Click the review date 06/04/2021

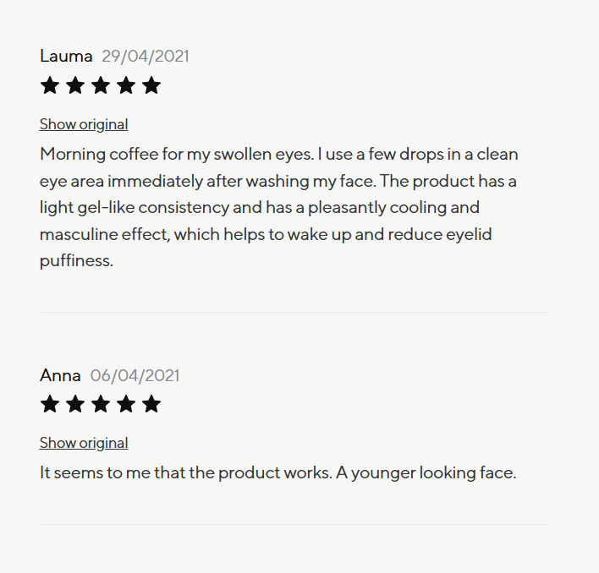click(135, 375)
